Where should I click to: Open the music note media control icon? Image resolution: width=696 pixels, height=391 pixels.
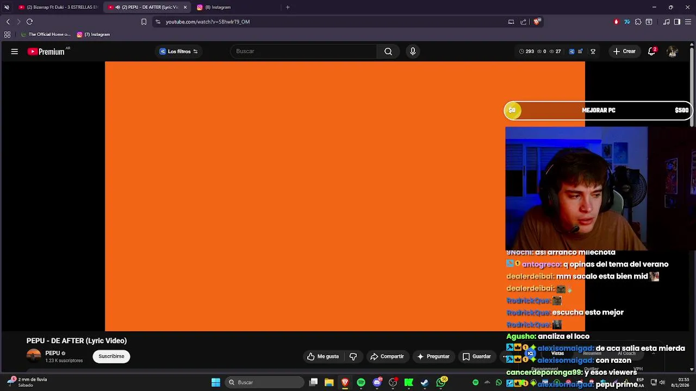[667, 22]
